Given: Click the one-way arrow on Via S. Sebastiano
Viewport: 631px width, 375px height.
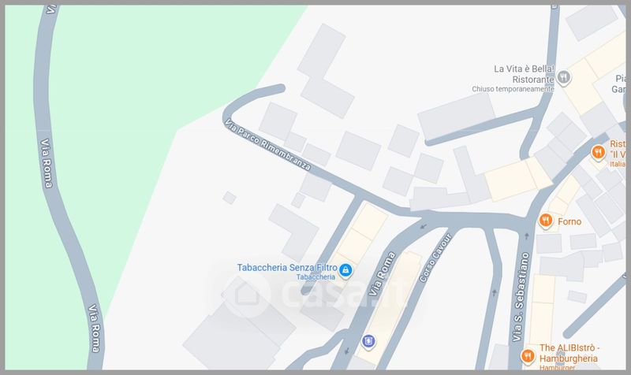Looking at the screenshot, I should point(526,236).
